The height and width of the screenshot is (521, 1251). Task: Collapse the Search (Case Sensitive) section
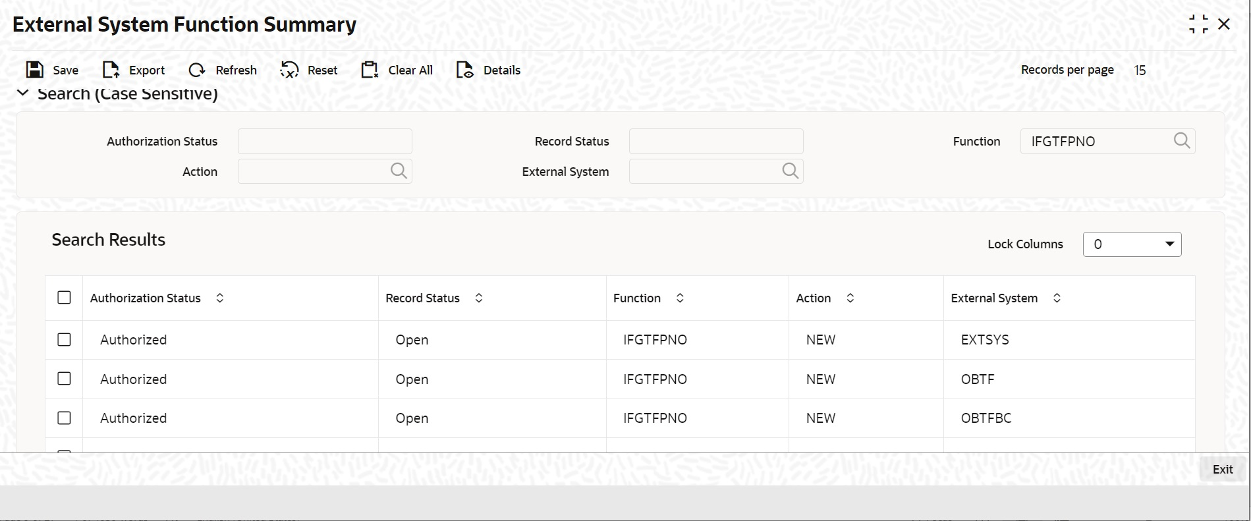pyautogui.click(x=23, y=94)
